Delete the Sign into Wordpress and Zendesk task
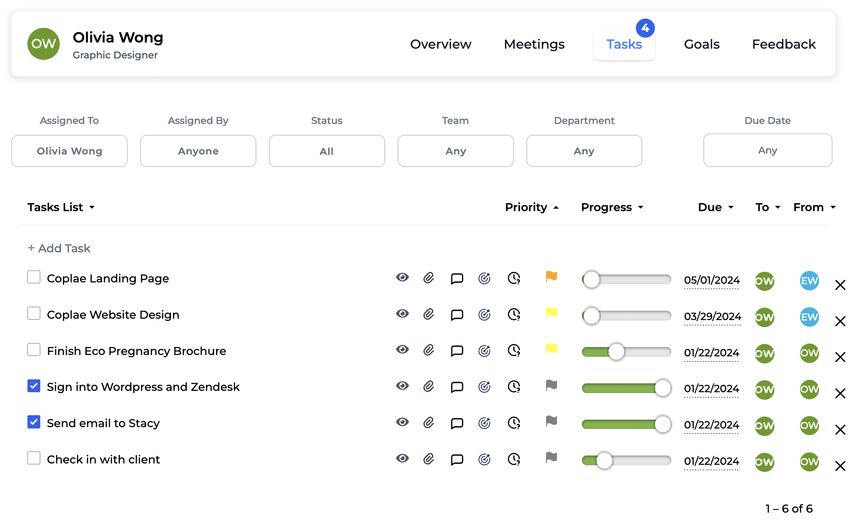862x525 pixels. (x=840, y=393)
